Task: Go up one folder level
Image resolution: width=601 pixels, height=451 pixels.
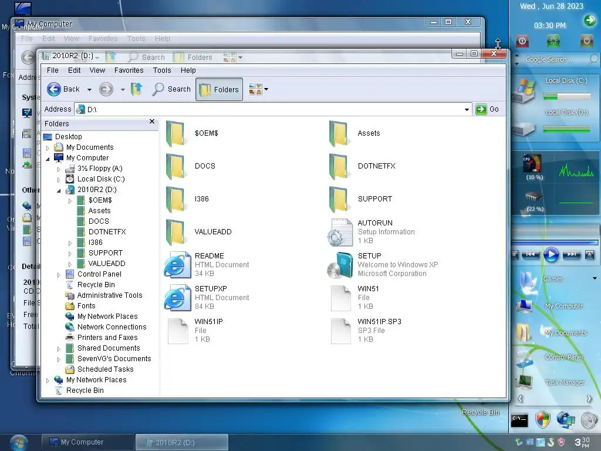Action: [x=136, y=89]
